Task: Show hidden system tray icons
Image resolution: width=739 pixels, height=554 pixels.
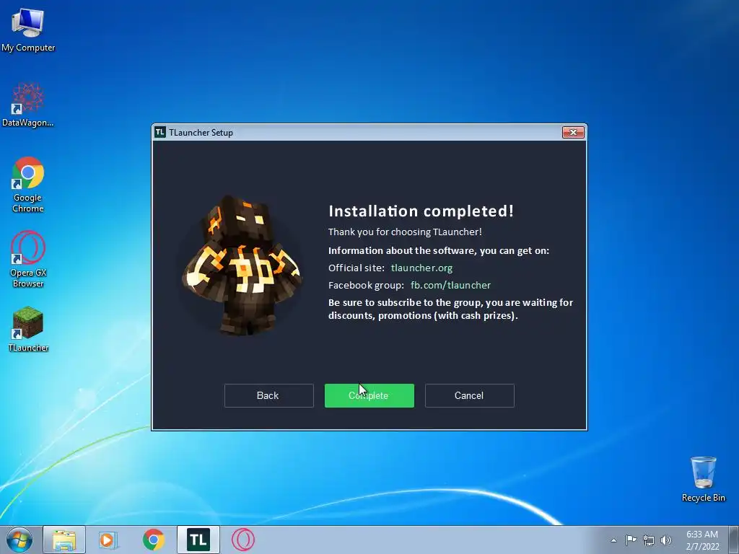Action: 613,540
